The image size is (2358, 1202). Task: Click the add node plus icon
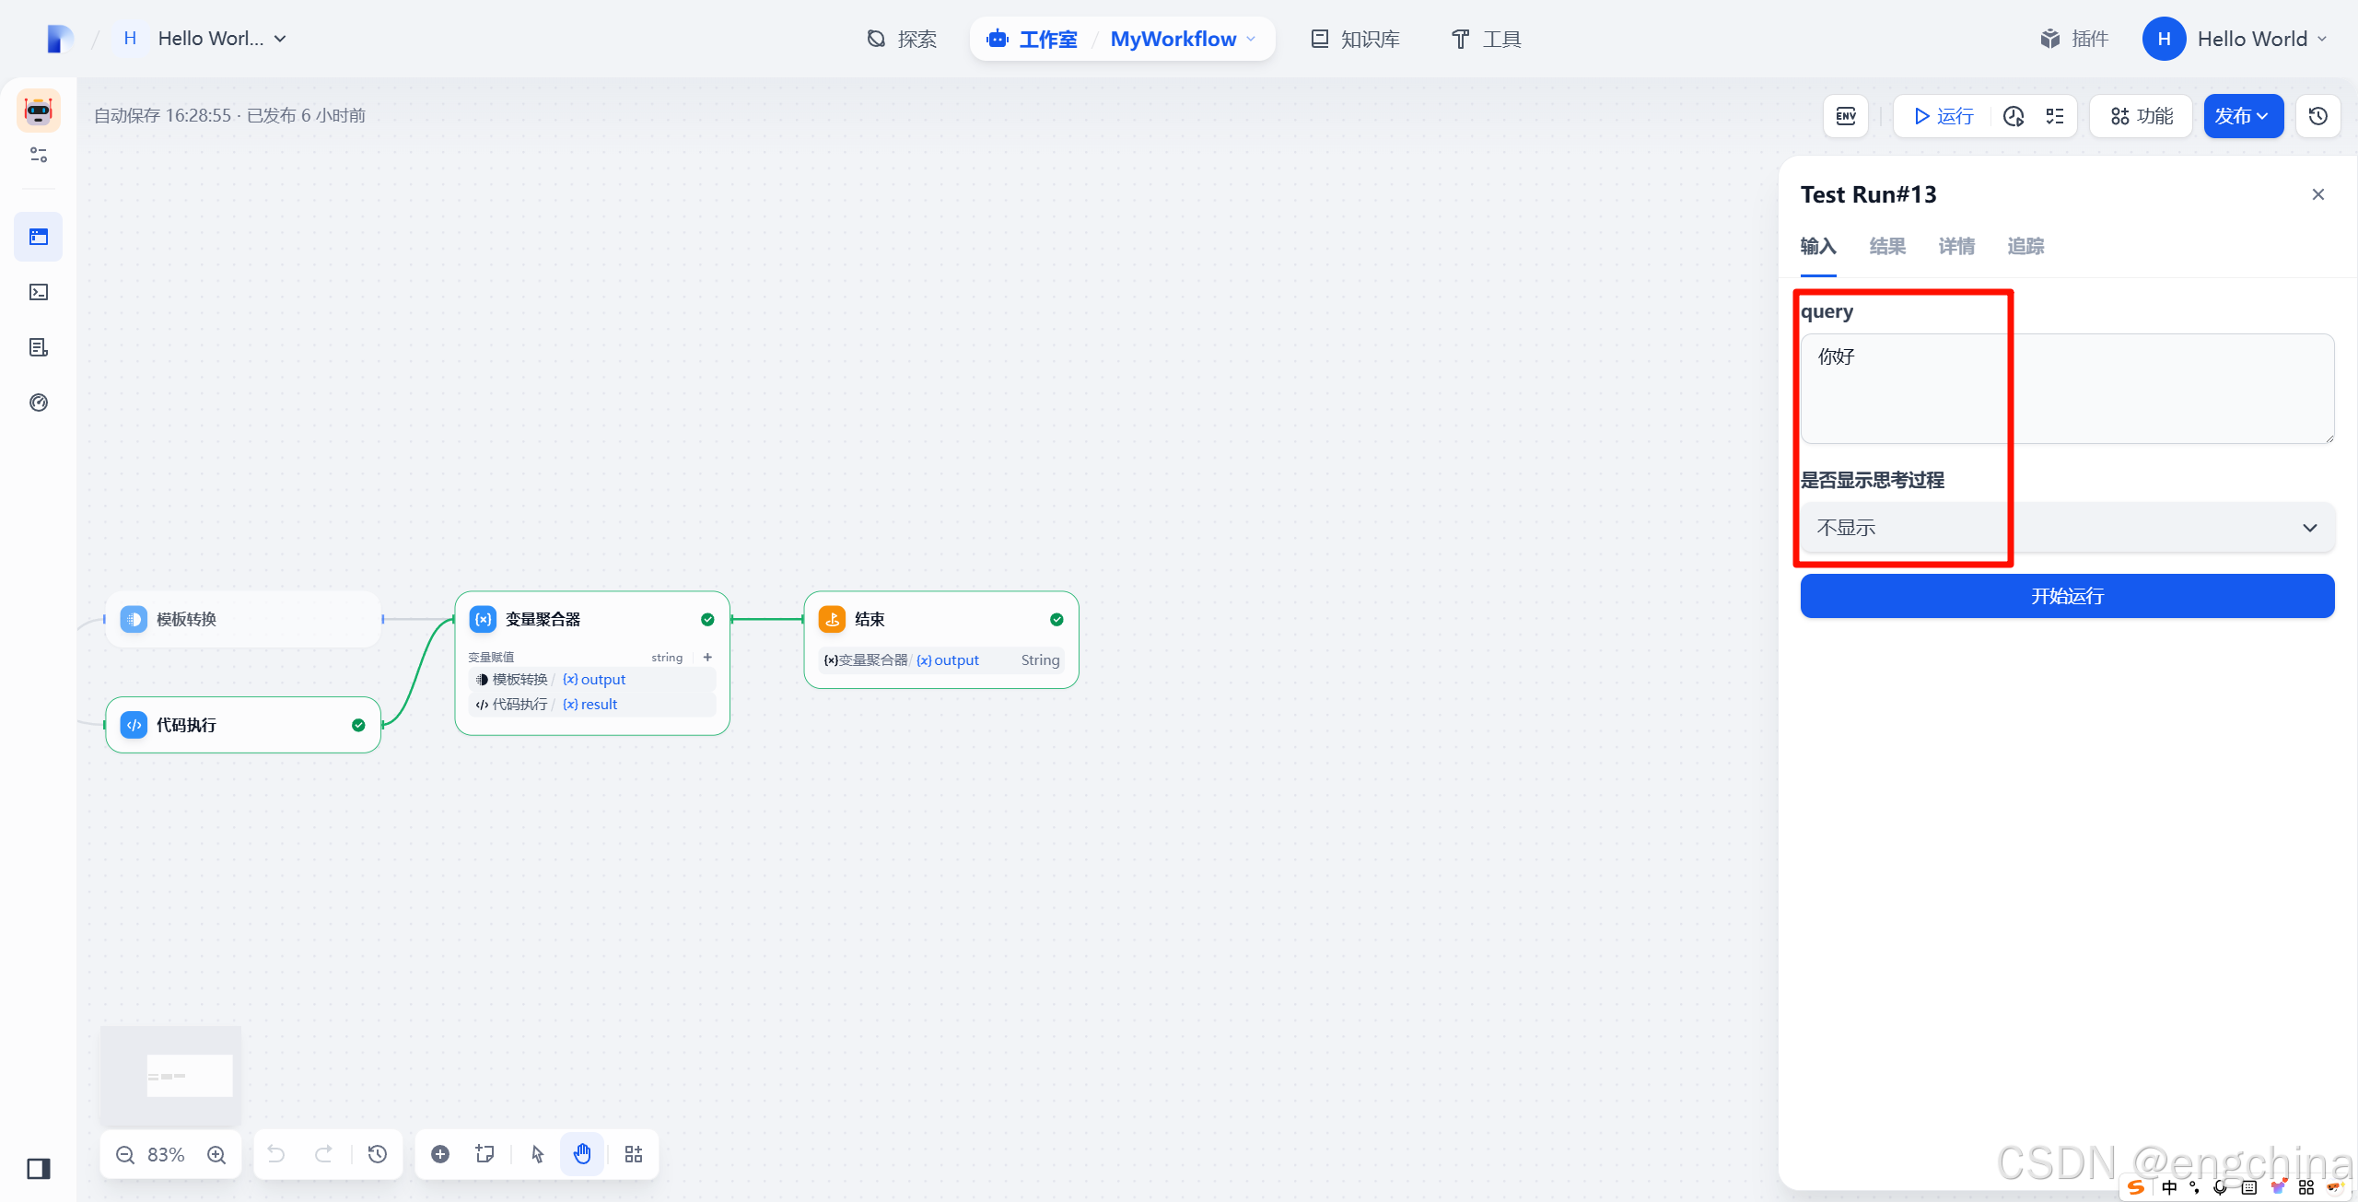[x=440, y=1155]
